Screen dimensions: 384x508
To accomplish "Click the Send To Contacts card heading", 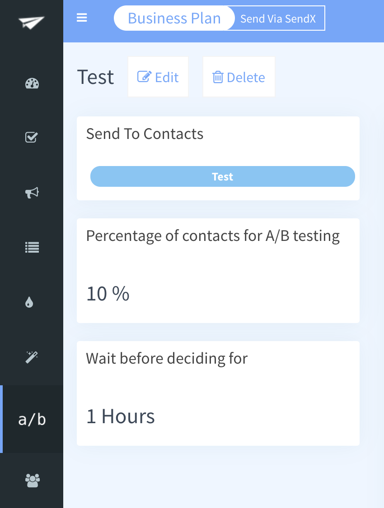I will point(145,134).
